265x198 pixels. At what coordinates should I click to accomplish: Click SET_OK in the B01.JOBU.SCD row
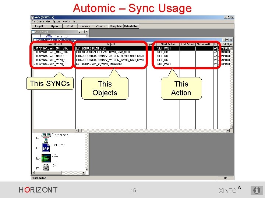(163, 56)
